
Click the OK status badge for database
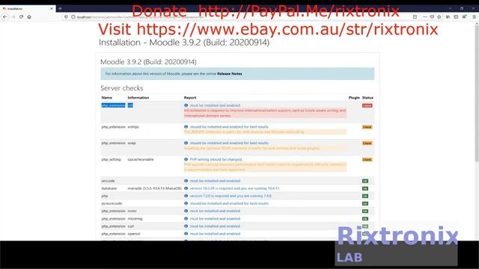365,188
